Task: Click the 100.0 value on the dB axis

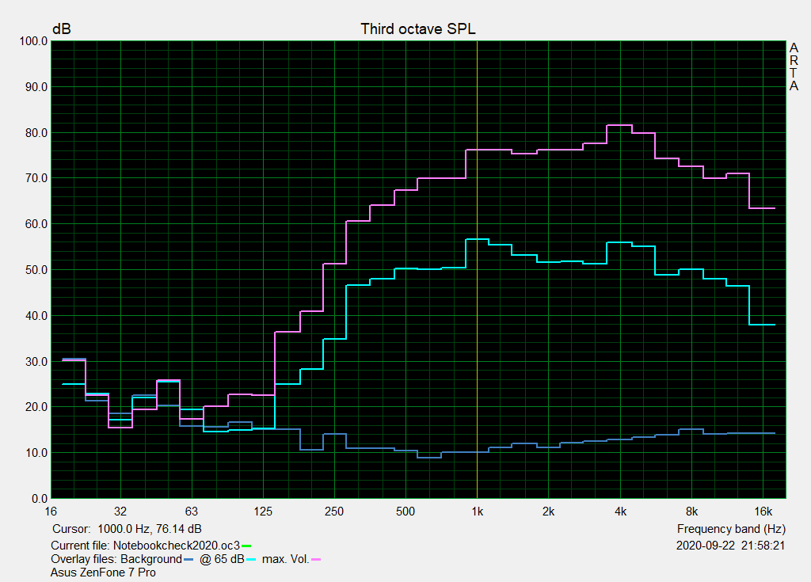Action: click(x=33, y=41)
